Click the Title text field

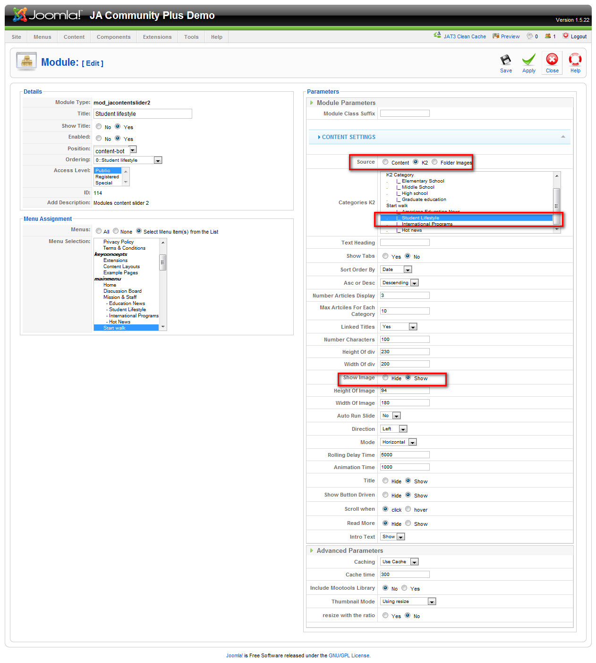143,114
